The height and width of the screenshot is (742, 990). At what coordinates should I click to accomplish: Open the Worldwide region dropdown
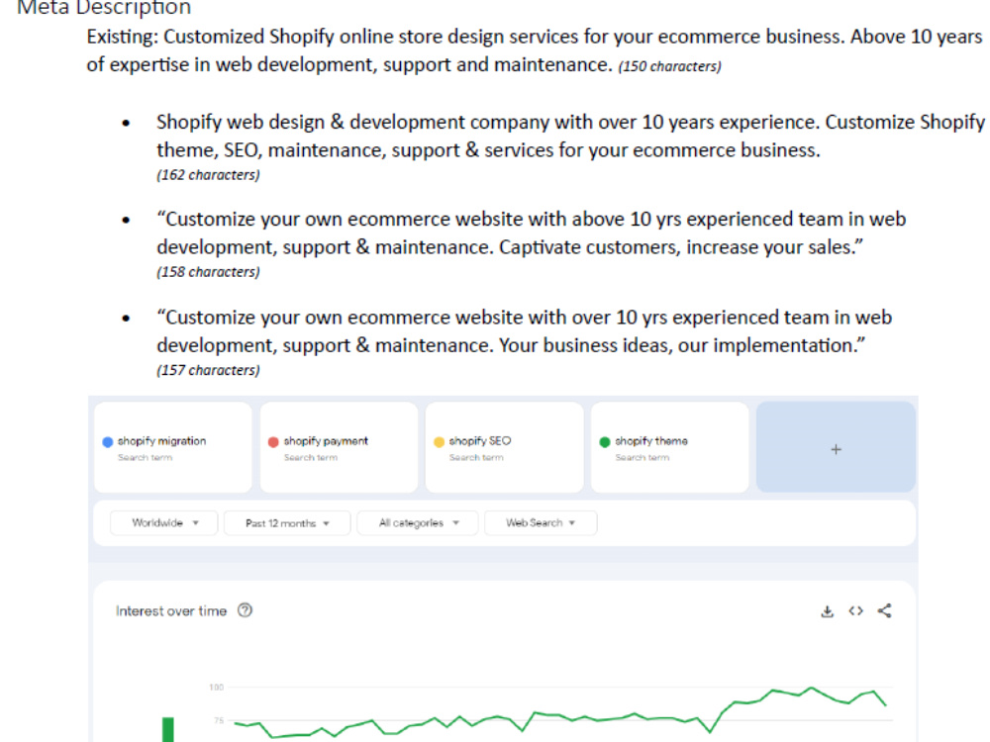[x=164, y=522]
